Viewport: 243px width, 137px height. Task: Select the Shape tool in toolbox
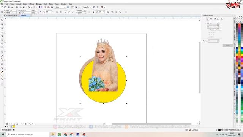(2, 20)
